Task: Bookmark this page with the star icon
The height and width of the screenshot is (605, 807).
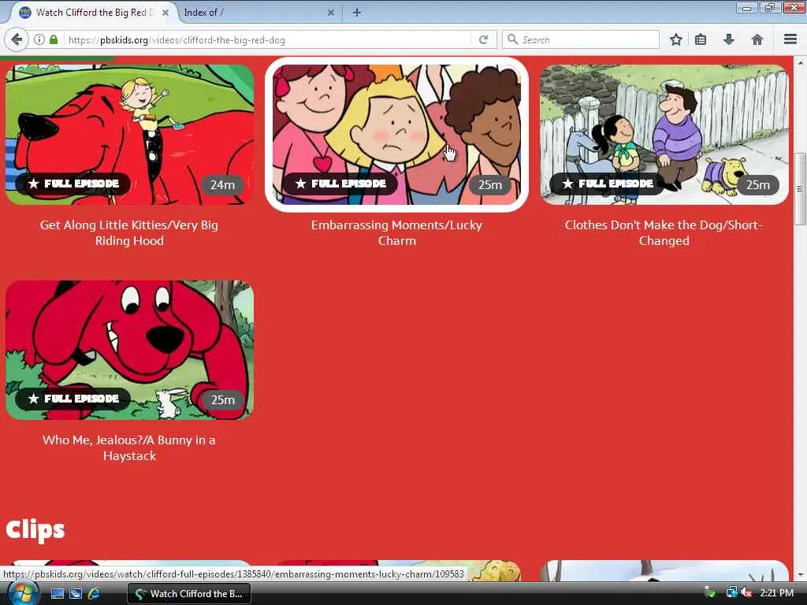Action: pos(675,39)
